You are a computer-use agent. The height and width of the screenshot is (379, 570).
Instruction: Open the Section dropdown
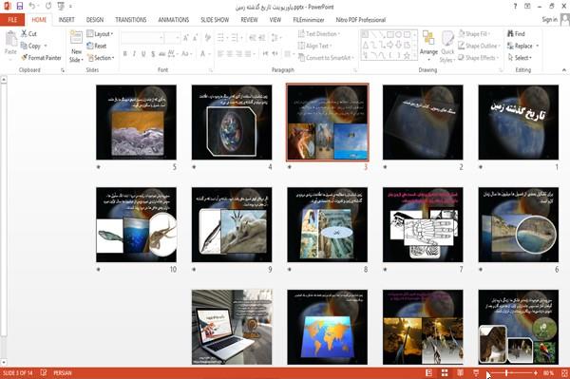click(101, 58)
